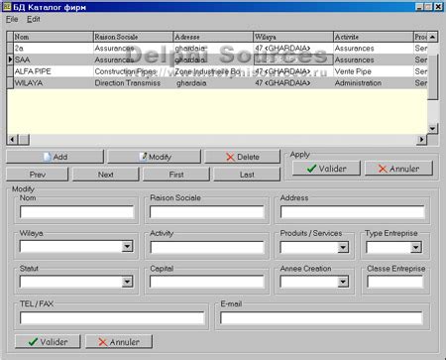Image resolution: width=446 pixels, height=360 pixels.
Task: Click the Add record button
Action: pyautogui.click(x=55, y=157)
